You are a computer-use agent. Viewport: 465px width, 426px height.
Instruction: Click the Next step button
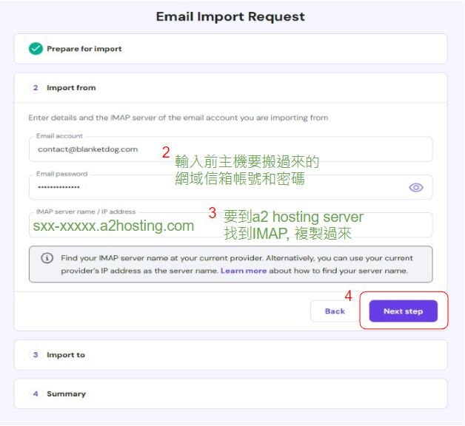(404, 311)
